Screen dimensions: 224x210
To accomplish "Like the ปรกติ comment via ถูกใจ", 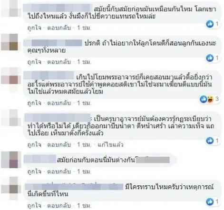I will tap(34, 62).
